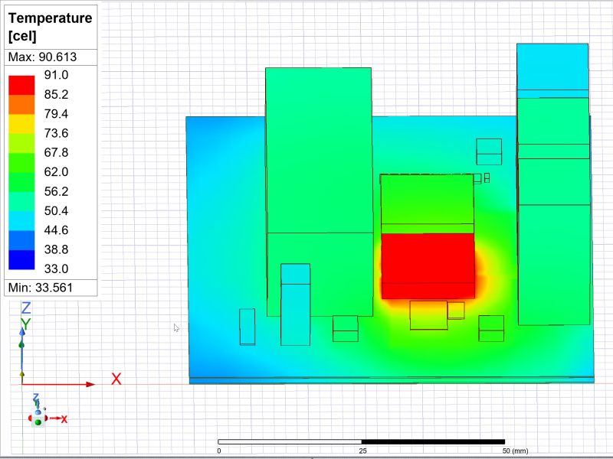Pick small square component near board top-right
This screenshot has width=613, height=459.
(x=488, y=151)
